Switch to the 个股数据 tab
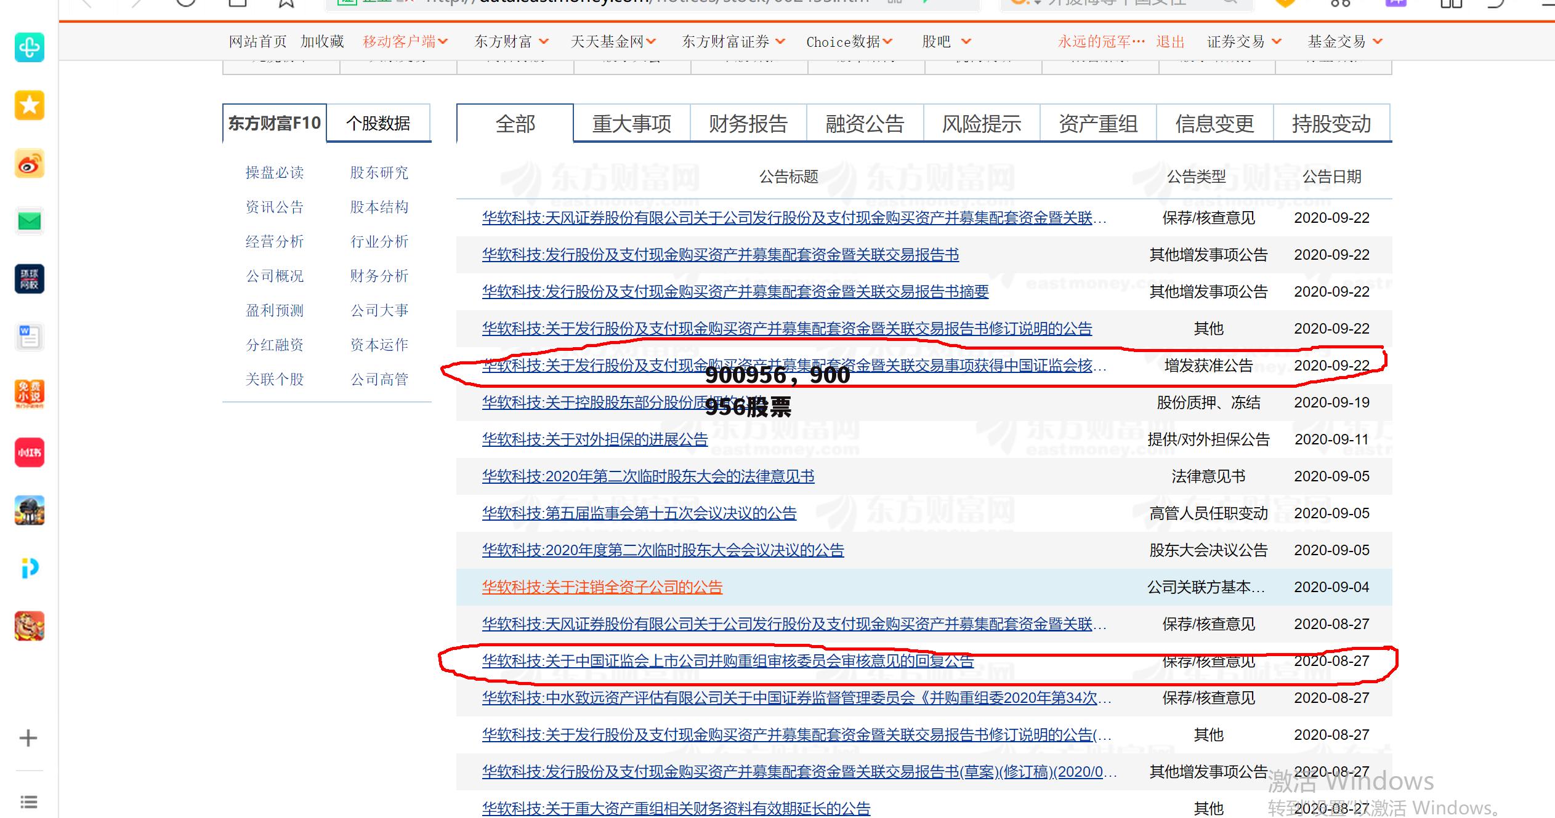This screenshot has height=818, width=1555. point(378,123)
